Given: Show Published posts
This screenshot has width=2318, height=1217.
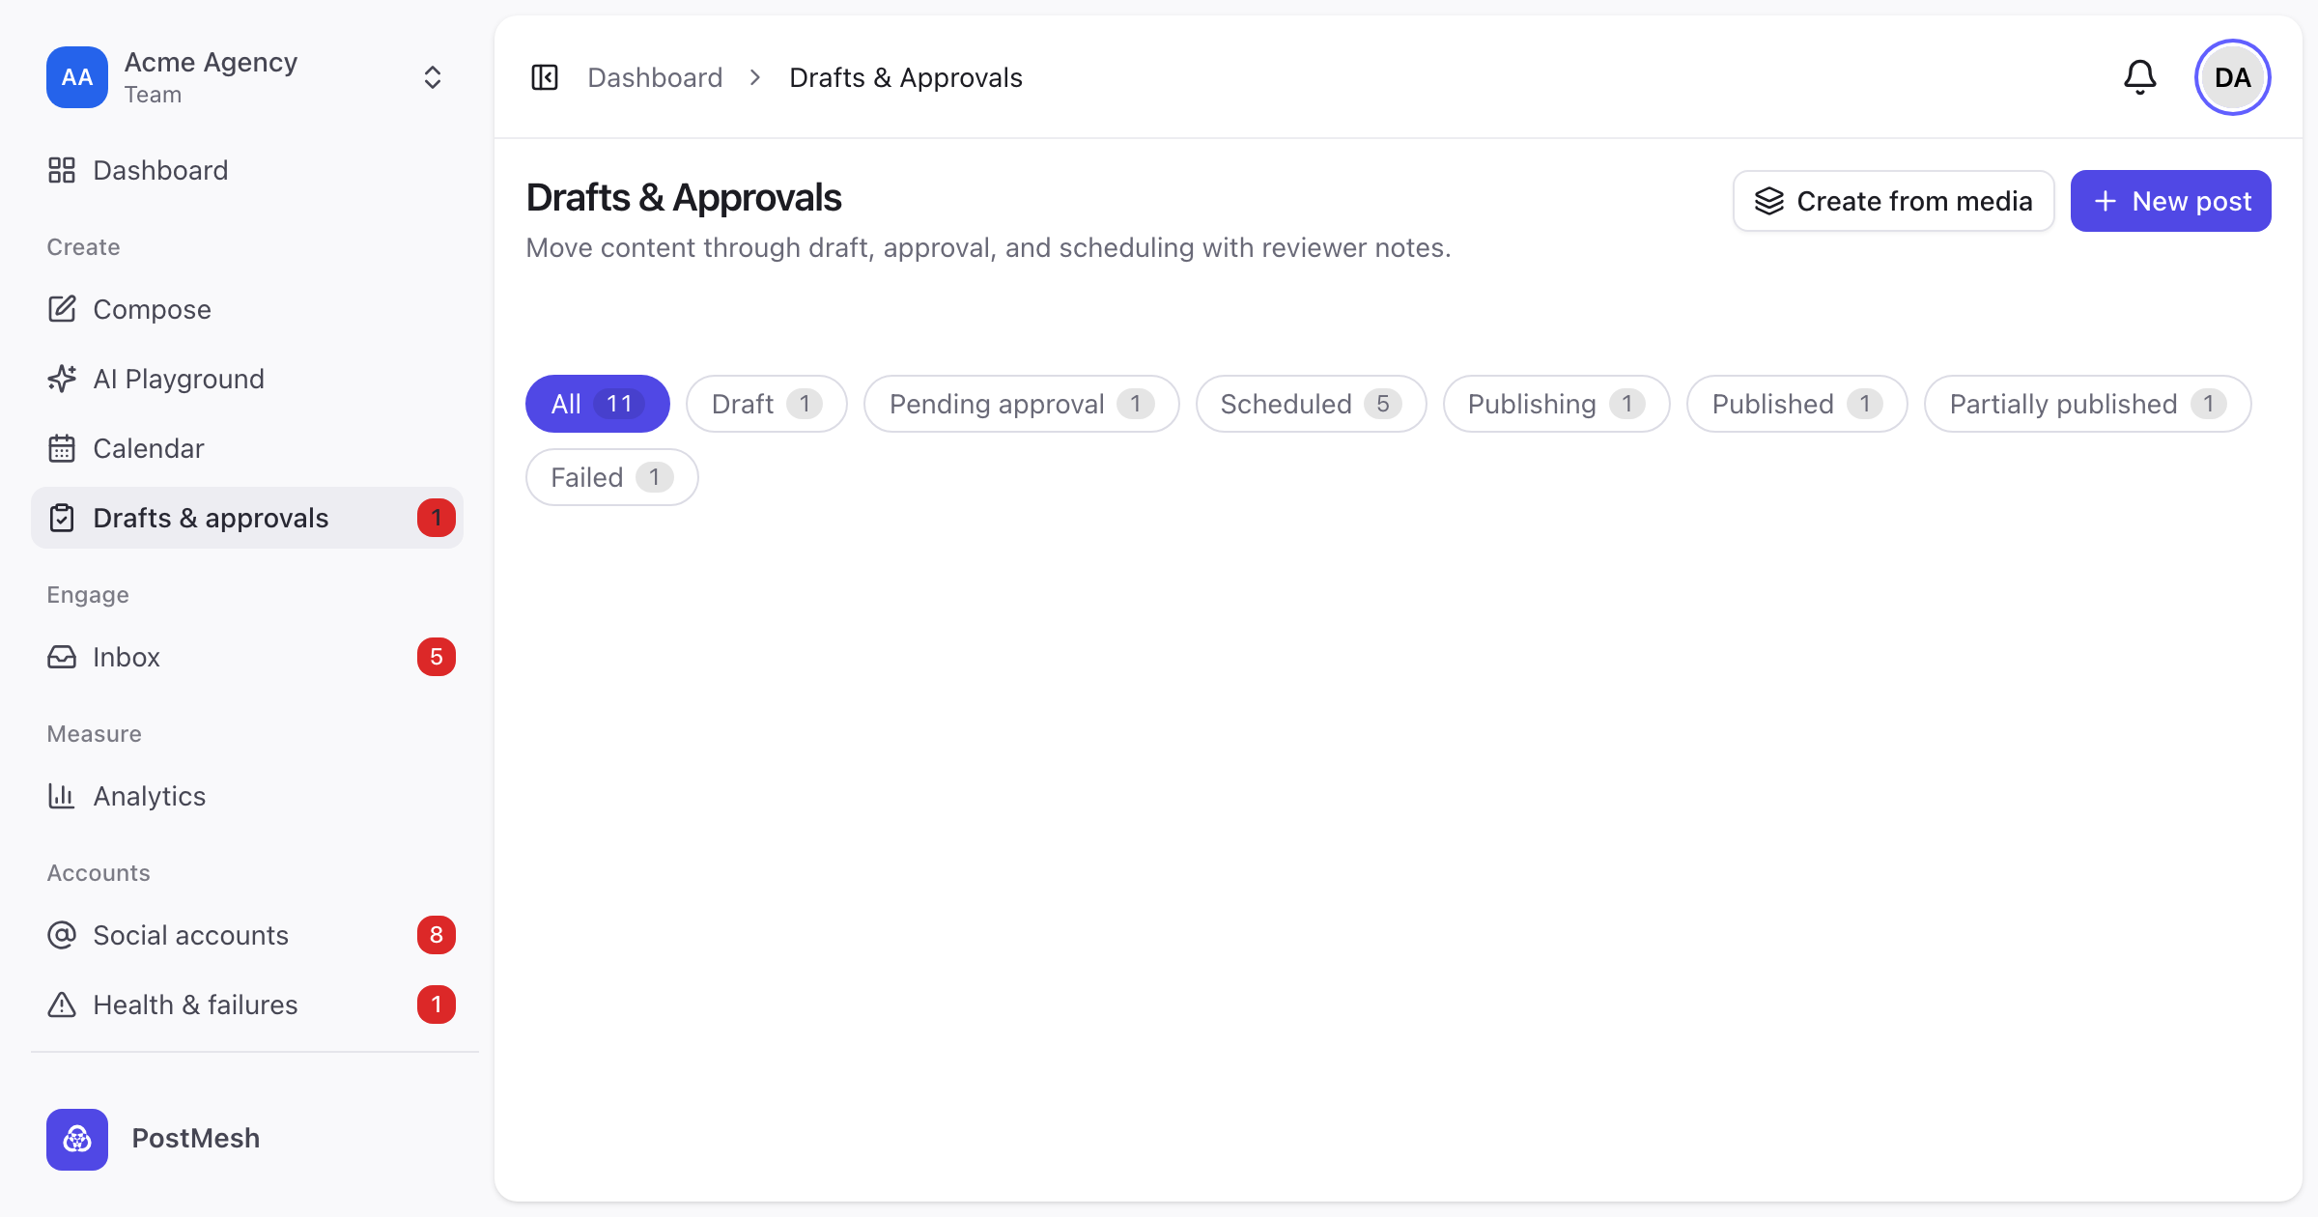Looking at the screenshot, I should click(x=1797, y=404).
